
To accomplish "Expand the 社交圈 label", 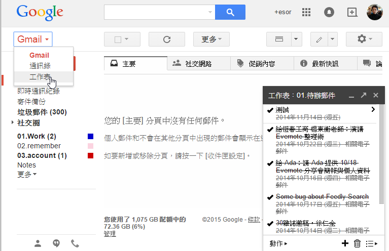I will click(12, 122).
